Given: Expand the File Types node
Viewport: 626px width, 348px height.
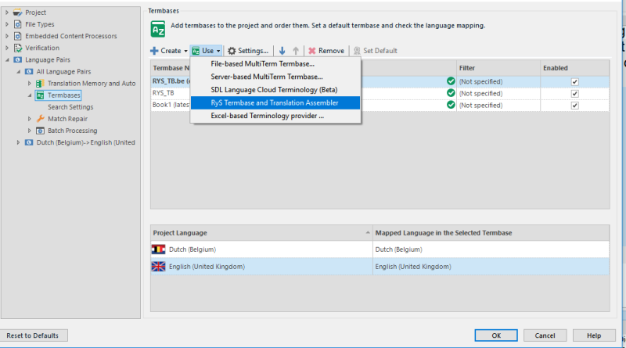Looking at the screenshot, I should pos(7,24).
